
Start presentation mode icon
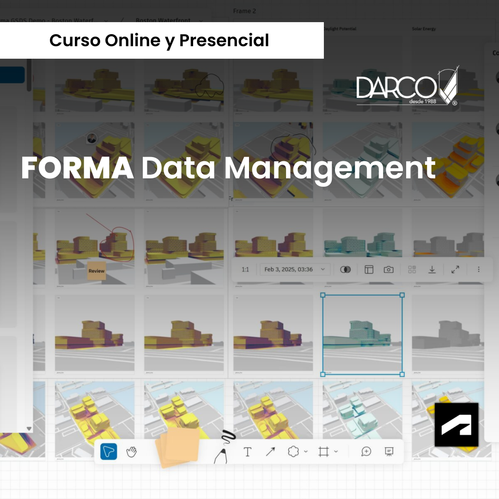[x=389, y=451]
